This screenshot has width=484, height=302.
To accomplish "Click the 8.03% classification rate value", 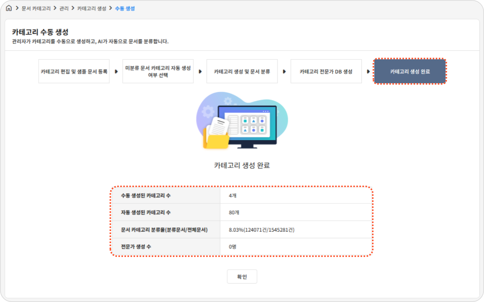I will 261,230.
